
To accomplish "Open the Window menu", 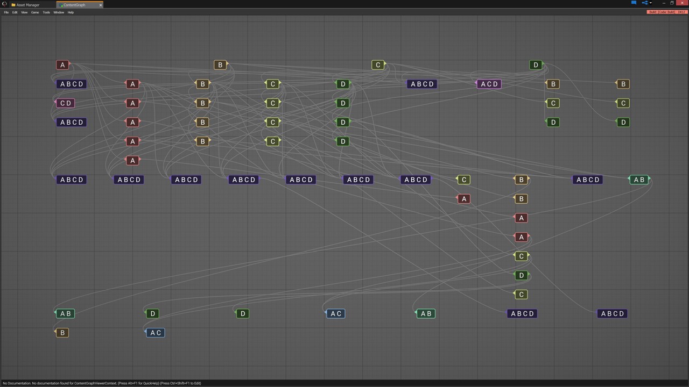I will tap(59, 12).
